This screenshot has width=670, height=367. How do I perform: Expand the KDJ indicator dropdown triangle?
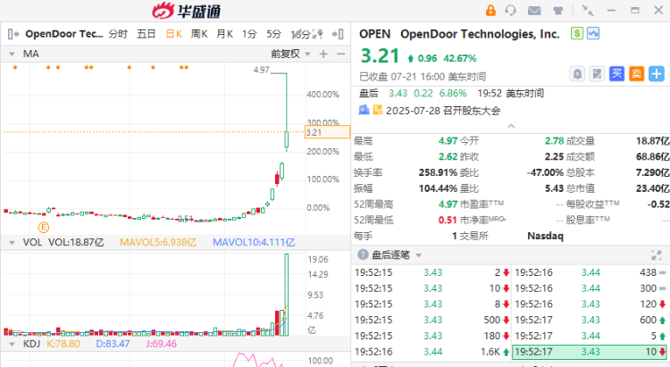[x=12, y=344]
